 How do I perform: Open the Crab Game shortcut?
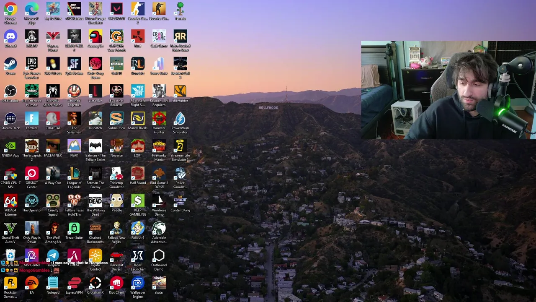(159, 36)
